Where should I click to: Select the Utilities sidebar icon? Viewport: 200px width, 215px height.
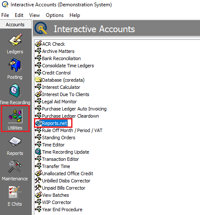coord(15,116)
